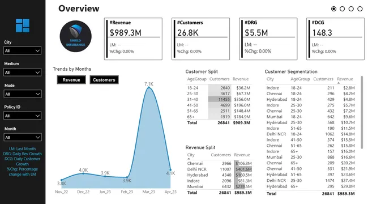Screen dimensions: 368x204
Task: Select Hyderabad 65+ row with $29.8M
Action: (310, 186)
